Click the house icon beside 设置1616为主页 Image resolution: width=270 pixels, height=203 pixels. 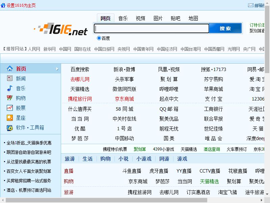tap(3, 5)
